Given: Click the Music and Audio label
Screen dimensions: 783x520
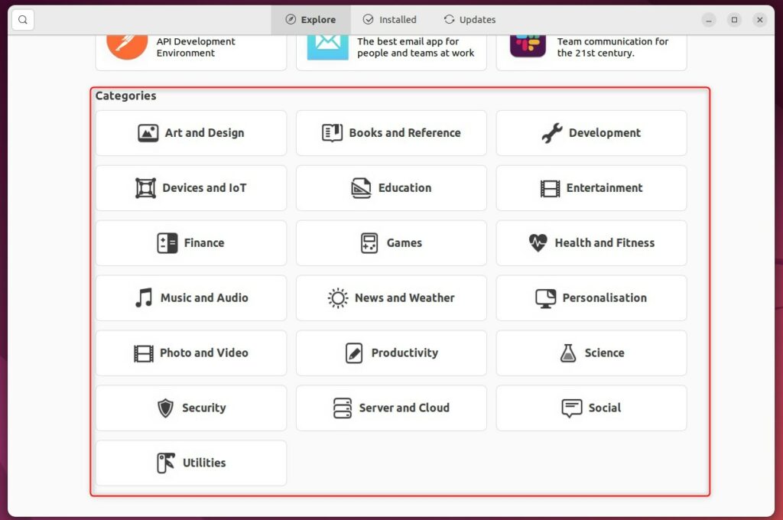Looking at the screenshot, I should [x=204, y=297].
